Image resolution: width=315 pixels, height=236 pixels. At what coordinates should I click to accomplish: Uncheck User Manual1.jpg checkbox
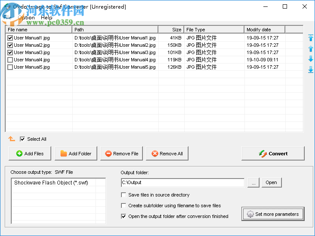[x=10, y=38]
